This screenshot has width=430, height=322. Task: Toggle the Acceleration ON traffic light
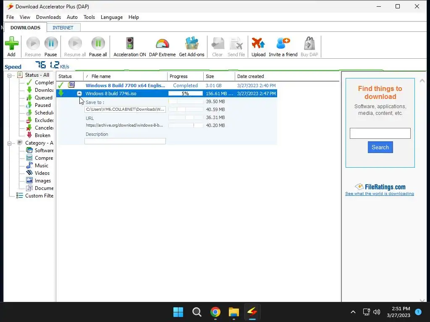click(130, 44)
